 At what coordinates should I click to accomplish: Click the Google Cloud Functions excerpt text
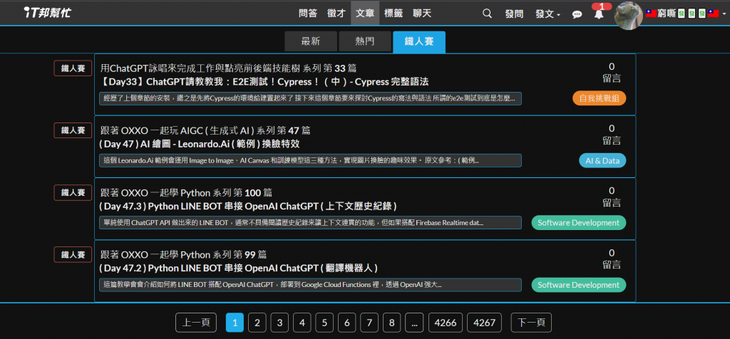point(310,285)
